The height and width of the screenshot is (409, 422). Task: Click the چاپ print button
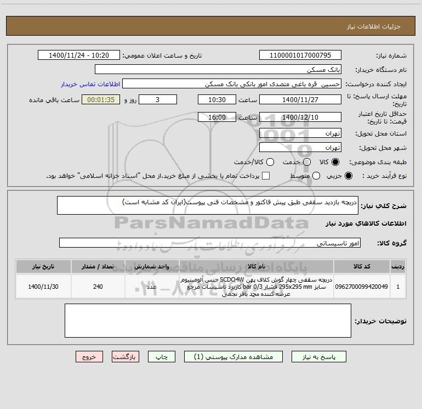162,357
